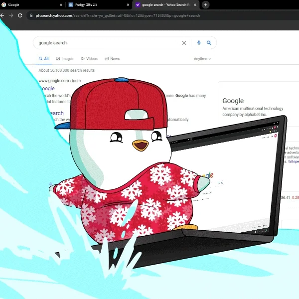Select the All results tab
The image size is (299, 299).
point(44,58)
